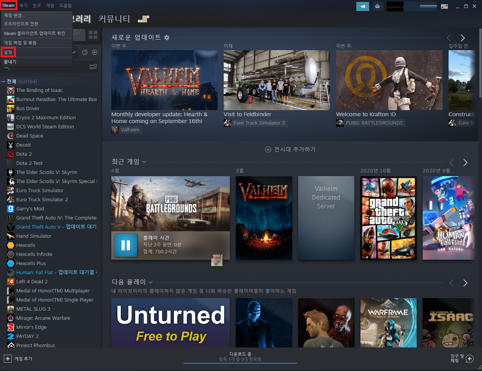Pause PUBG download with blue button
The height and width of the screenshot is (371, 482).
pyautogui.click(x=126, y=245)
